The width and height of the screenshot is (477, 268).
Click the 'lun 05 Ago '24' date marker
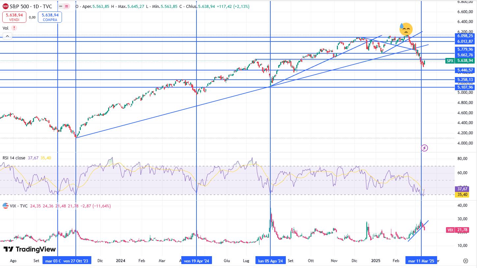pyautogui.click(x=270, y=261)
